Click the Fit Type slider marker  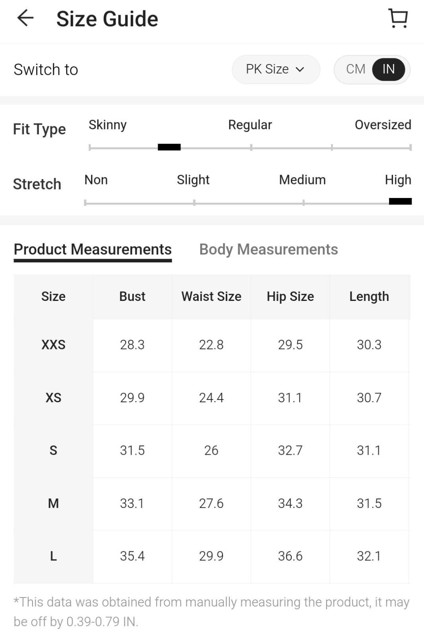169,147
